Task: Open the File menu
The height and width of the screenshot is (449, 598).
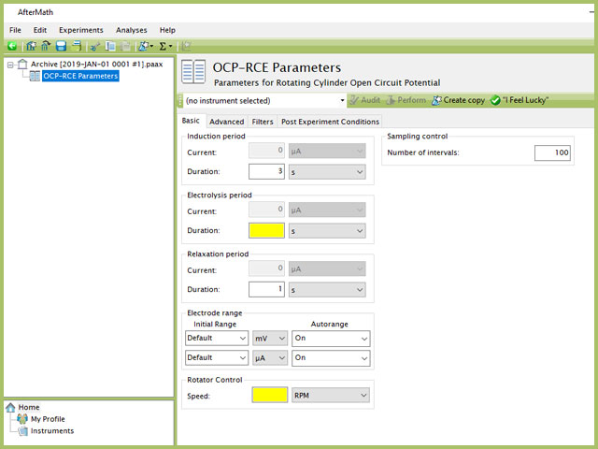Action: (x=15, y=30)
